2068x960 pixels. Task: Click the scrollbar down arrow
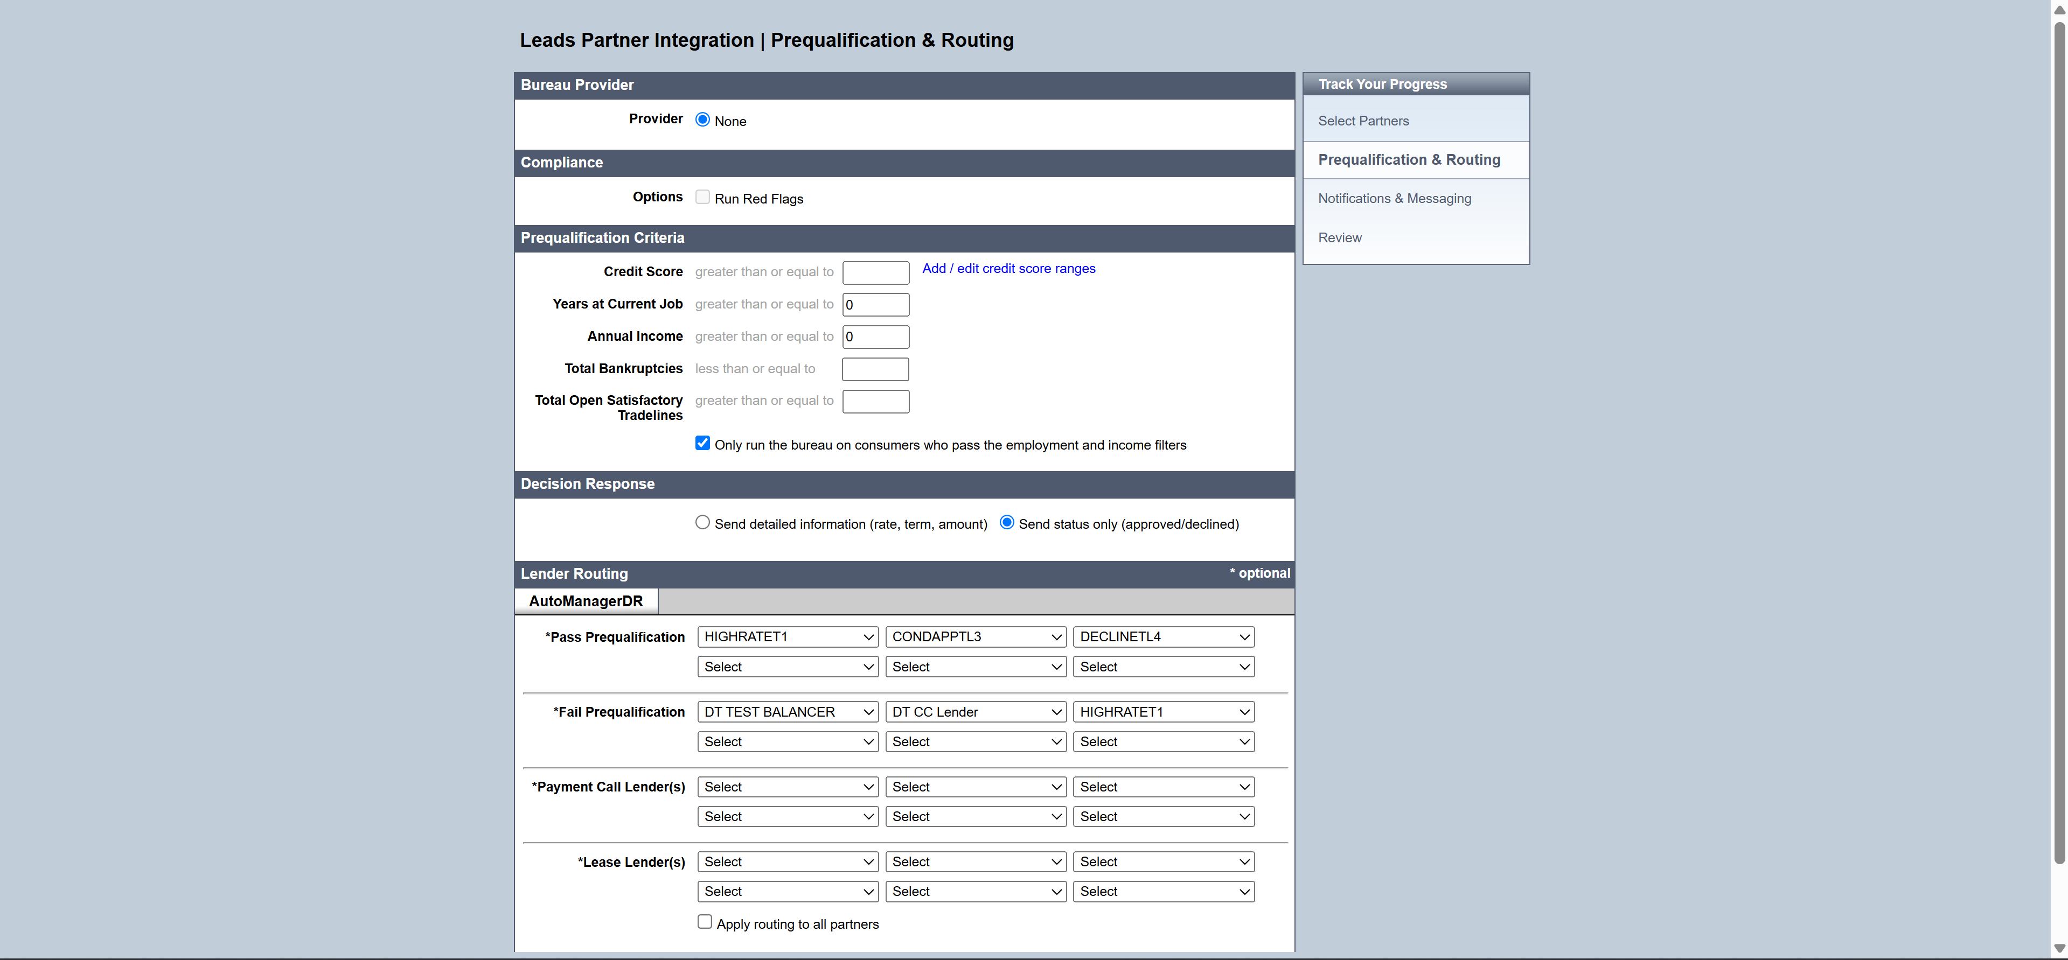(x=2059, y=949)
